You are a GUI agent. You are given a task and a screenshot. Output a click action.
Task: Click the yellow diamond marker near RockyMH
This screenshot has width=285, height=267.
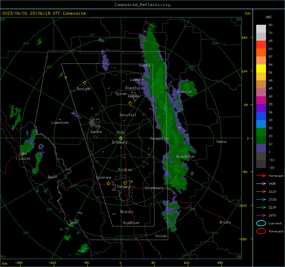click(85, 83)
